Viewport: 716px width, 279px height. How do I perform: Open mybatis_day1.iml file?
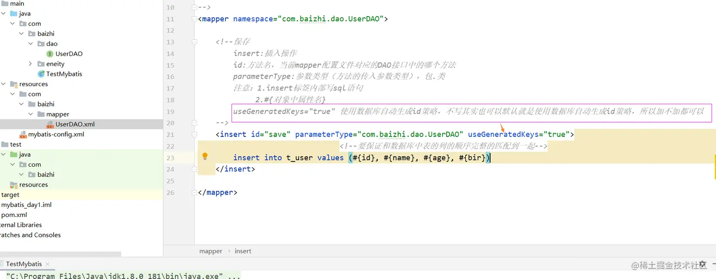pos(26,205)
